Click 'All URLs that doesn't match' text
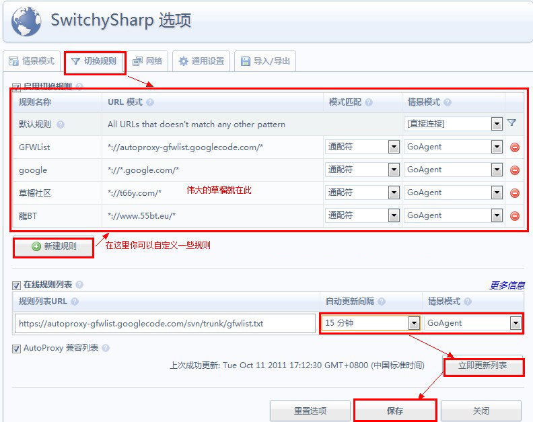The width and height of the screenshot is (533, 422). 197,125
